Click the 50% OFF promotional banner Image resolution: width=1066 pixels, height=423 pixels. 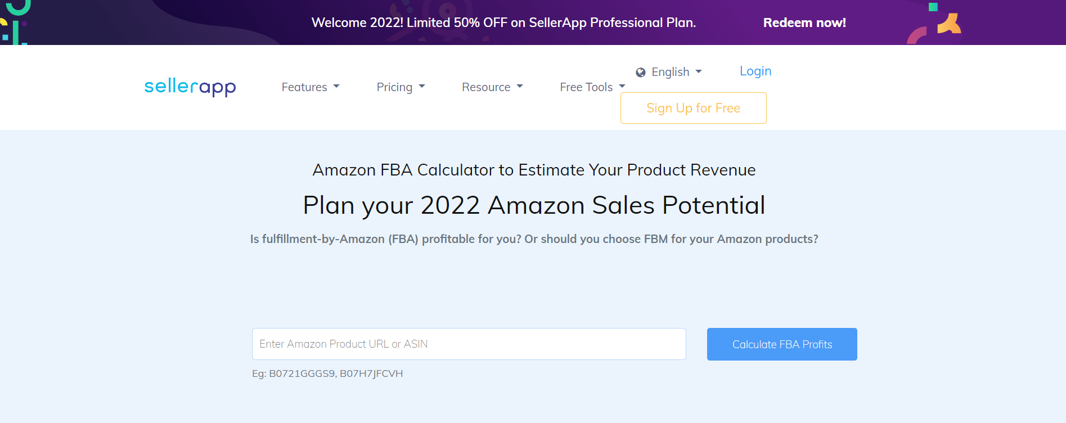[504, 23]
